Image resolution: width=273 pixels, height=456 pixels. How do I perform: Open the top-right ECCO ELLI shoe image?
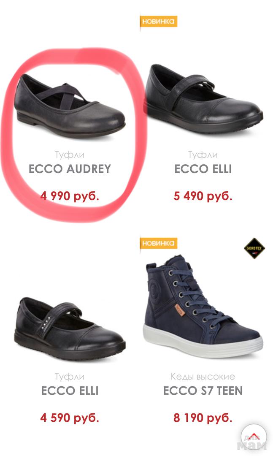tap(203, 99)
